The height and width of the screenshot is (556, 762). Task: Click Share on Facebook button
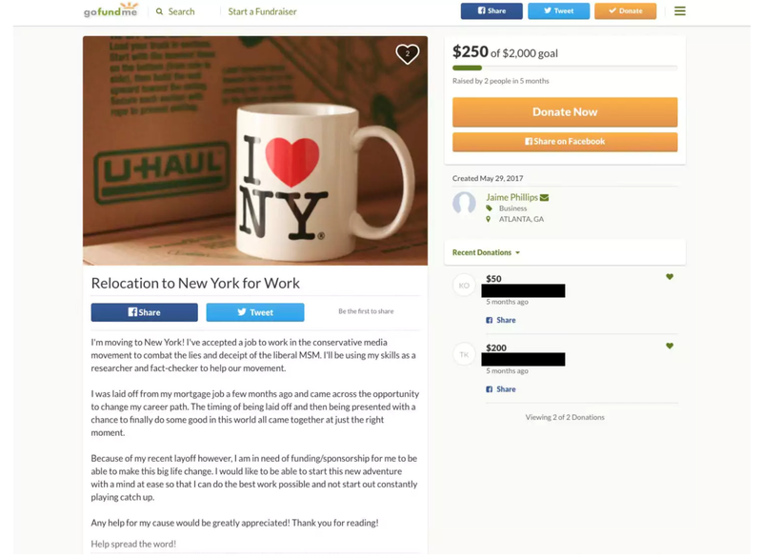coord(565,142)
